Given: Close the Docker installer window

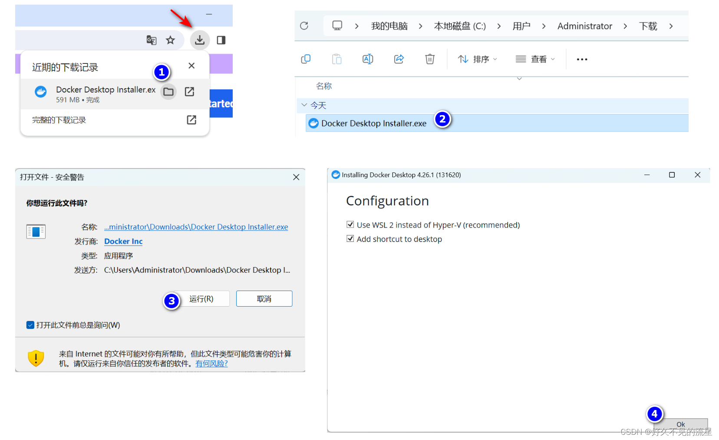Looking at the screenshot, I should click(697, 175).
